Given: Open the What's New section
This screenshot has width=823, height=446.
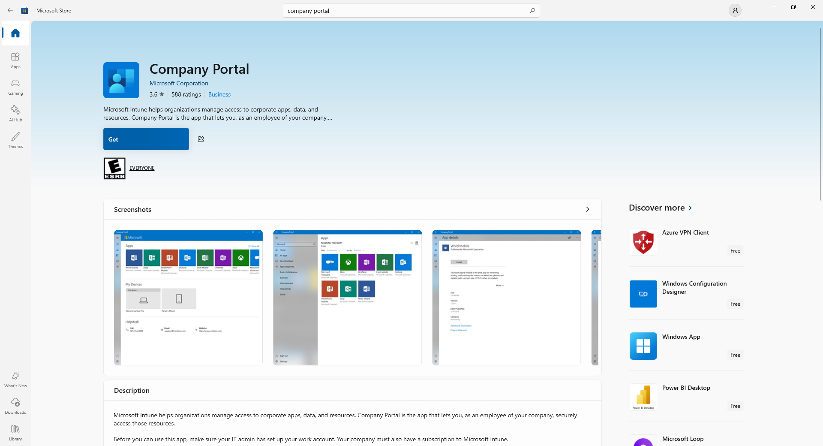Looking at the screenshot, I should [x=15, y=379].
